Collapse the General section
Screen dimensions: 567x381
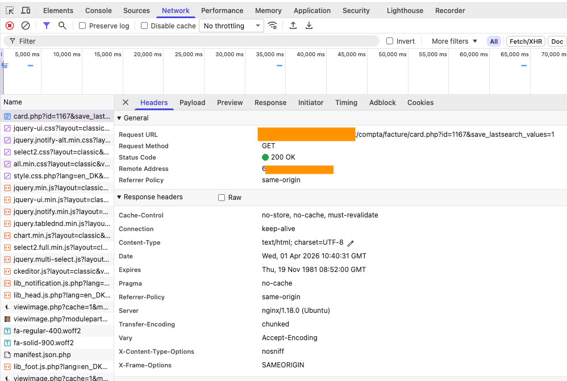pyautogui.click(x=119, y=118)
